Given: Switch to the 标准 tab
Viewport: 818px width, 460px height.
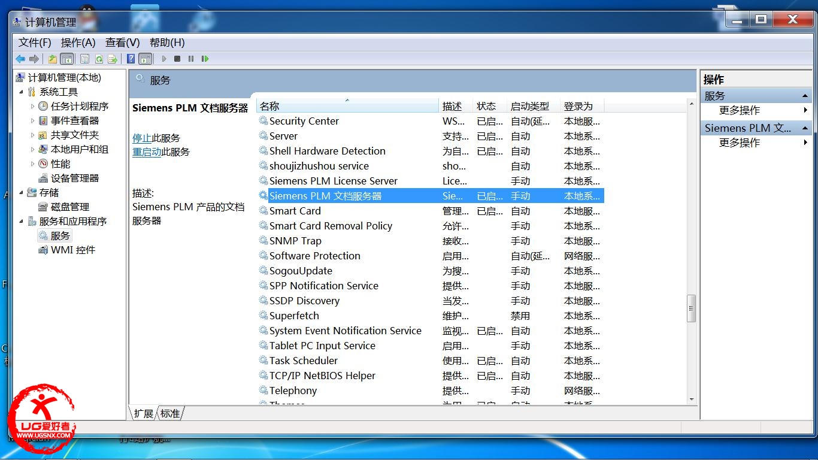Looking at the screenshot, I should coord(170,413).
